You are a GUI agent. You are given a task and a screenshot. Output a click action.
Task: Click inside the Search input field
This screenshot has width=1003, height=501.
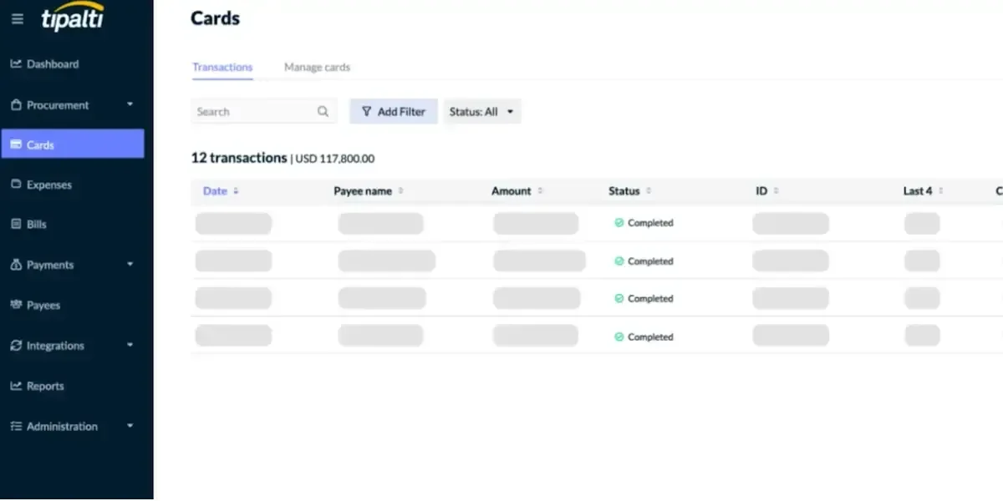coord(251,110)
